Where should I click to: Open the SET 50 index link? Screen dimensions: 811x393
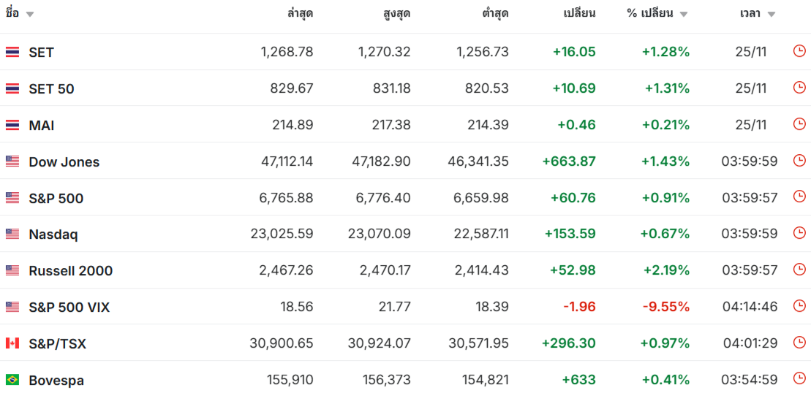coord(51,88)
